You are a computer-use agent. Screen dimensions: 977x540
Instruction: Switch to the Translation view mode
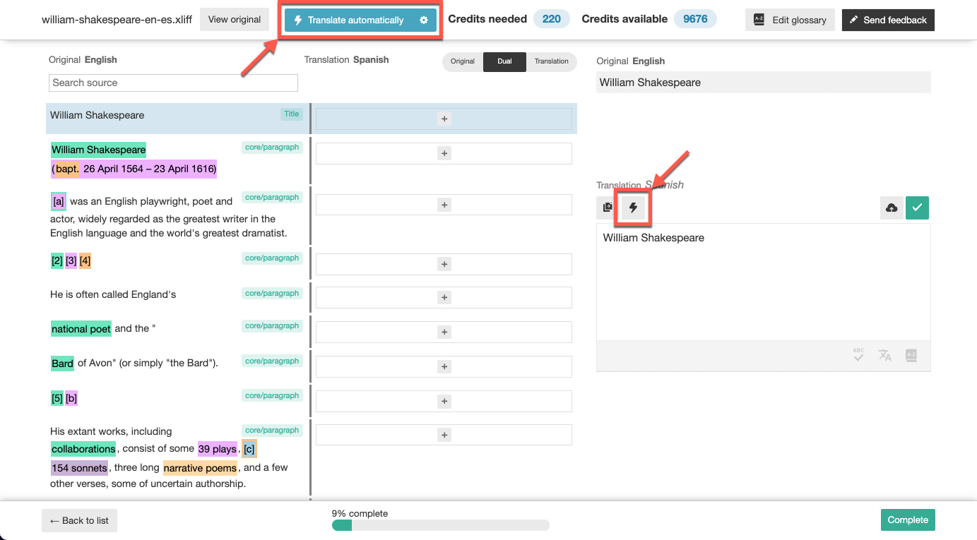(x=551, y=61)
